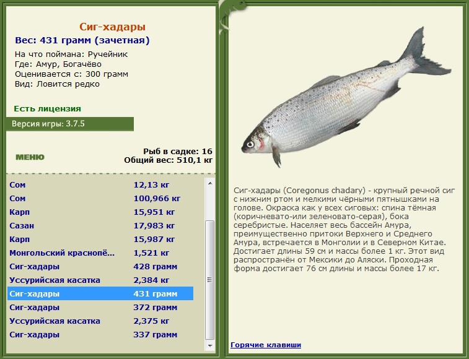Select the Сиг-хадары 372 грамм entry
This screenshot has height=359, width=469.
(x=100, y=307)
